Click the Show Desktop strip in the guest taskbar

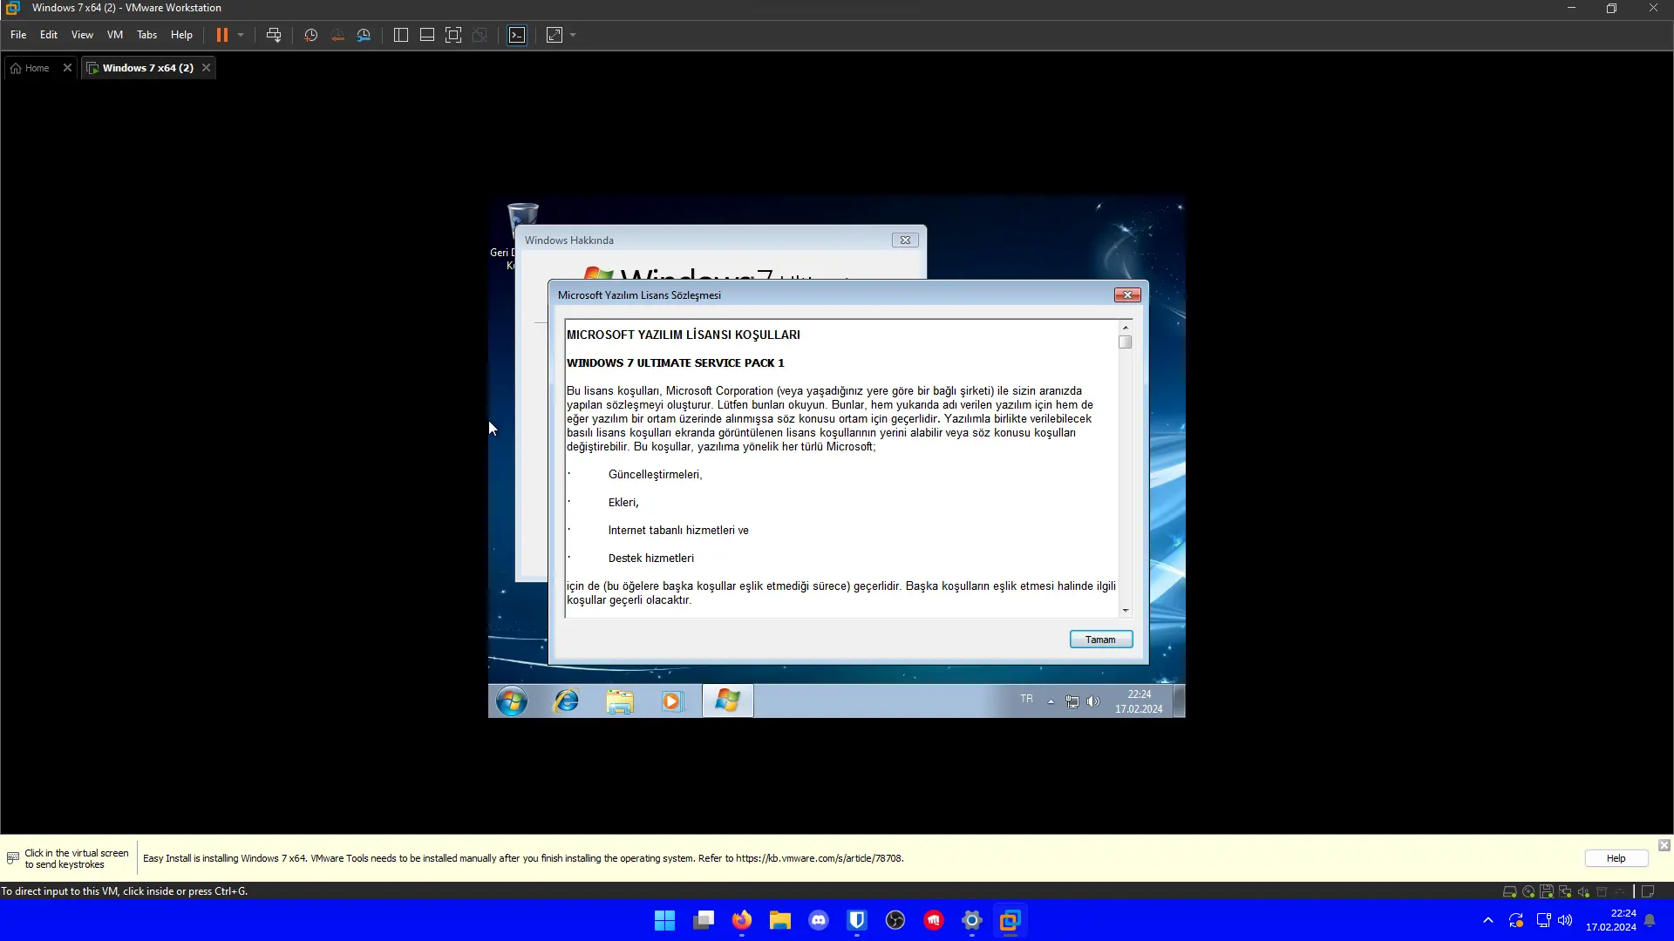point(1179,701)
